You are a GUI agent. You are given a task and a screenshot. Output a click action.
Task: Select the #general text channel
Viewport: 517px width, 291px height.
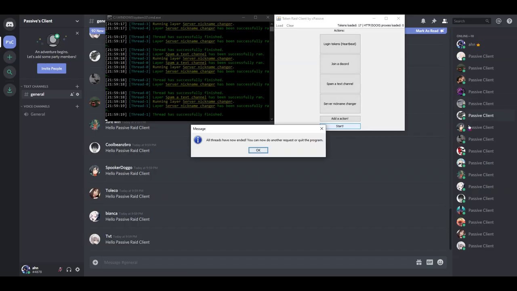click(51, 94)
